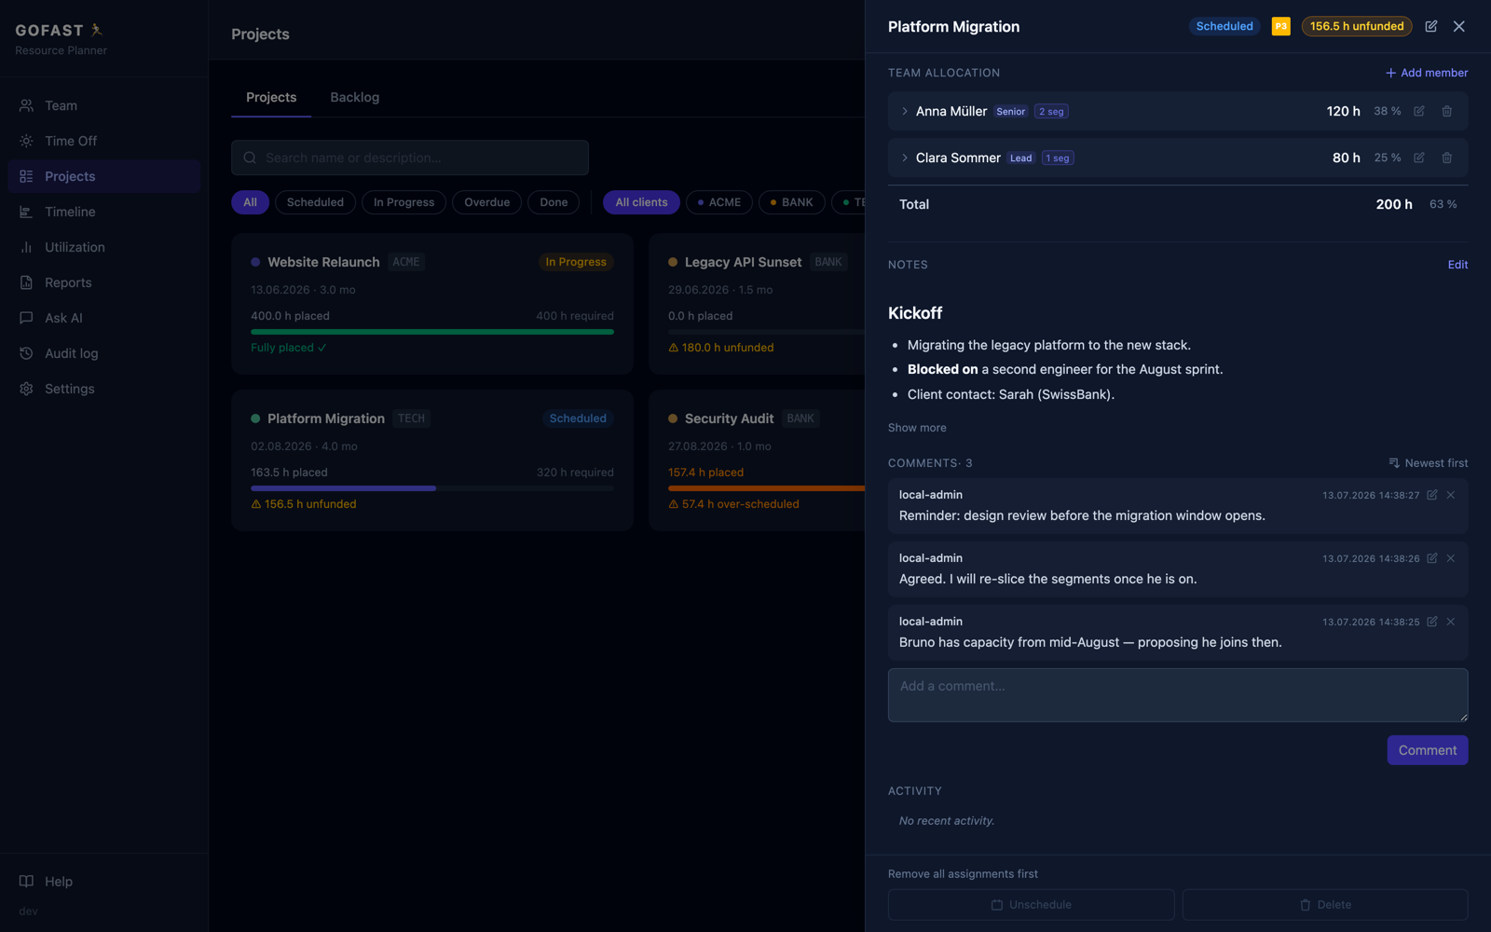Expand Anna Müller's segments

pyautogui.click(x=904, y=111)
